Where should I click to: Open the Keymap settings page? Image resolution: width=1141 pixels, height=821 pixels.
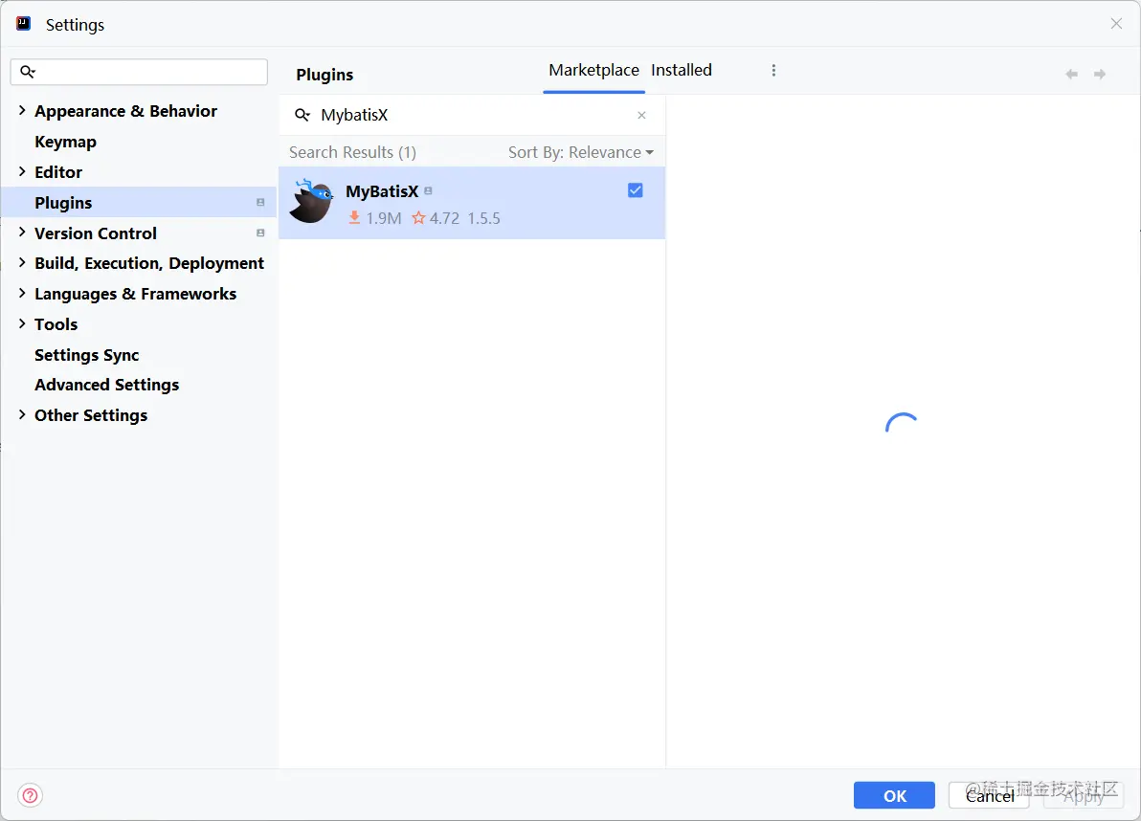(65, 142)
